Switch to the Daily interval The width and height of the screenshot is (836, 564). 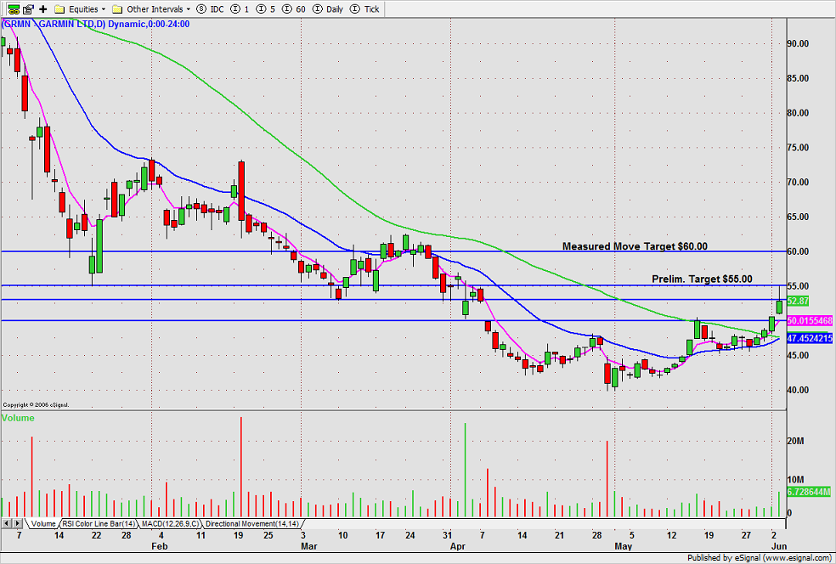[328, 9]
